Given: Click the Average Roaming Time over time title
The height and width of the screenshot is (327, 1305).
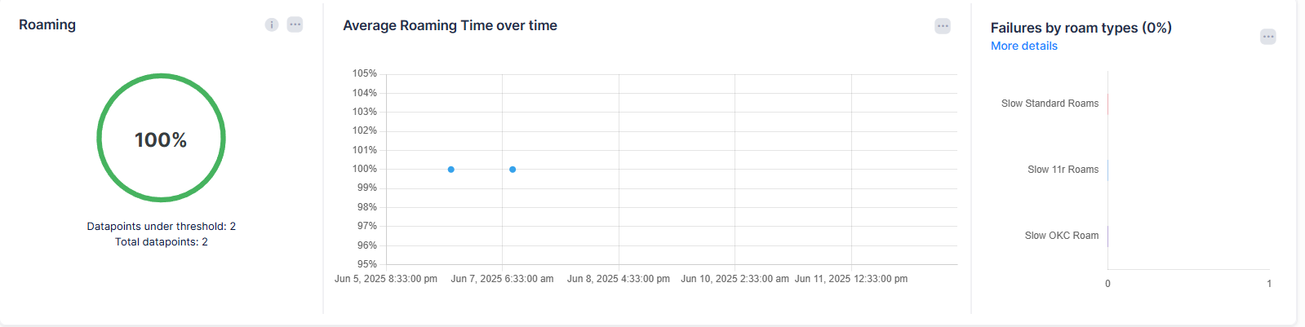Looking at the screenshot, I should point(450,26).
